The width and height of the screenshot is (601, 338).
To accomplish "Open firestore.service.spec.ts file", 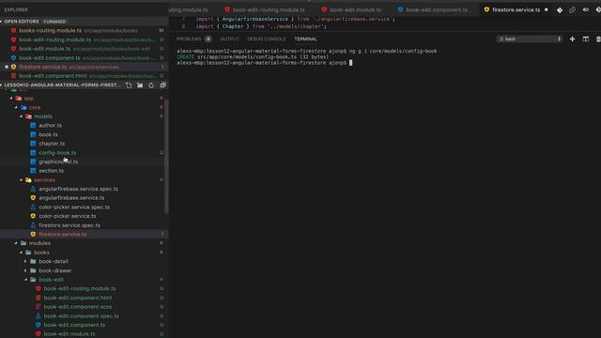I will point(69,225).
